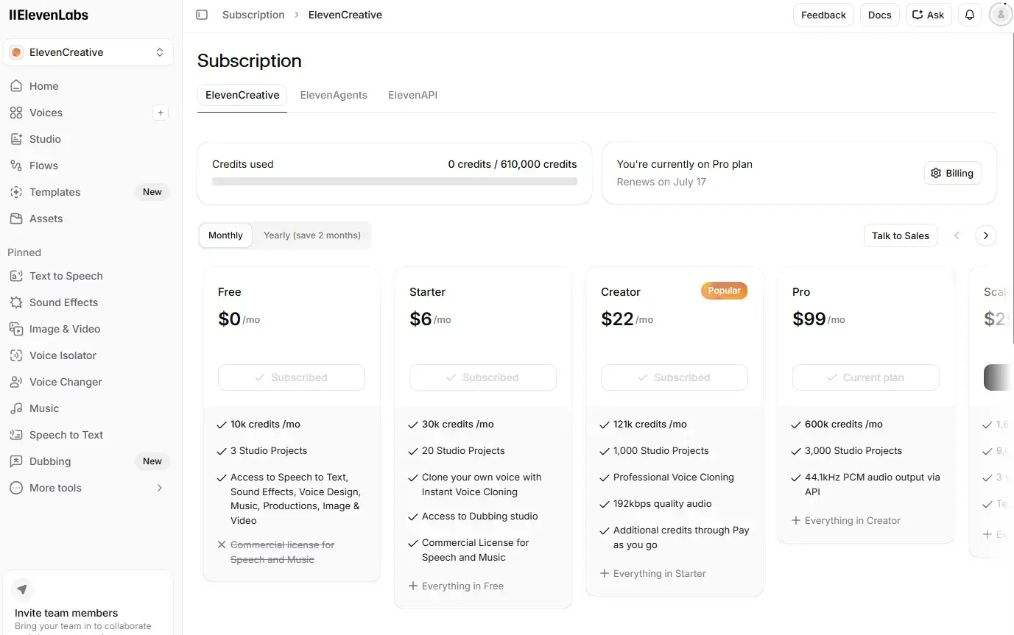Switch to the ElevenAPI tab
Image resolution: width=1014 pixels, height=635 pixels.
pyautogui.click(x=413, y=95)
